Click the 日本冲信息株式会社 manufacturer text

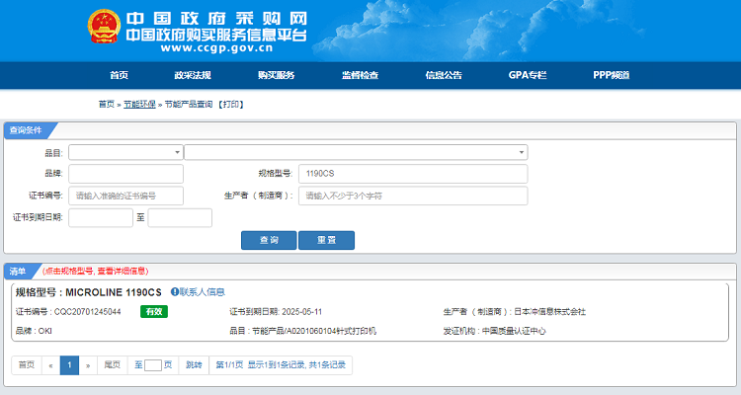(549, 312)
